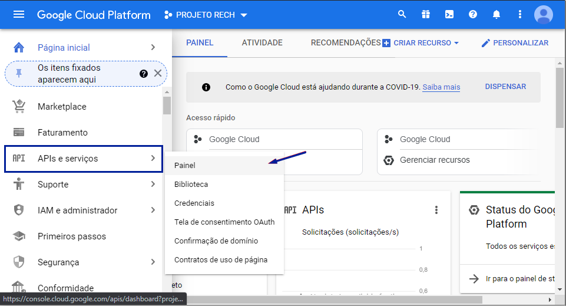Screen dimensions: 566x306
Task: Switch to the ATIVIDADE tab
Action: [x=262, y=43]
